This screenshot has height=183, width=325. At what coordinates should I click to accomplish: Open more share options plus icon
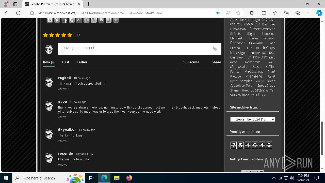tap(116, 20)
